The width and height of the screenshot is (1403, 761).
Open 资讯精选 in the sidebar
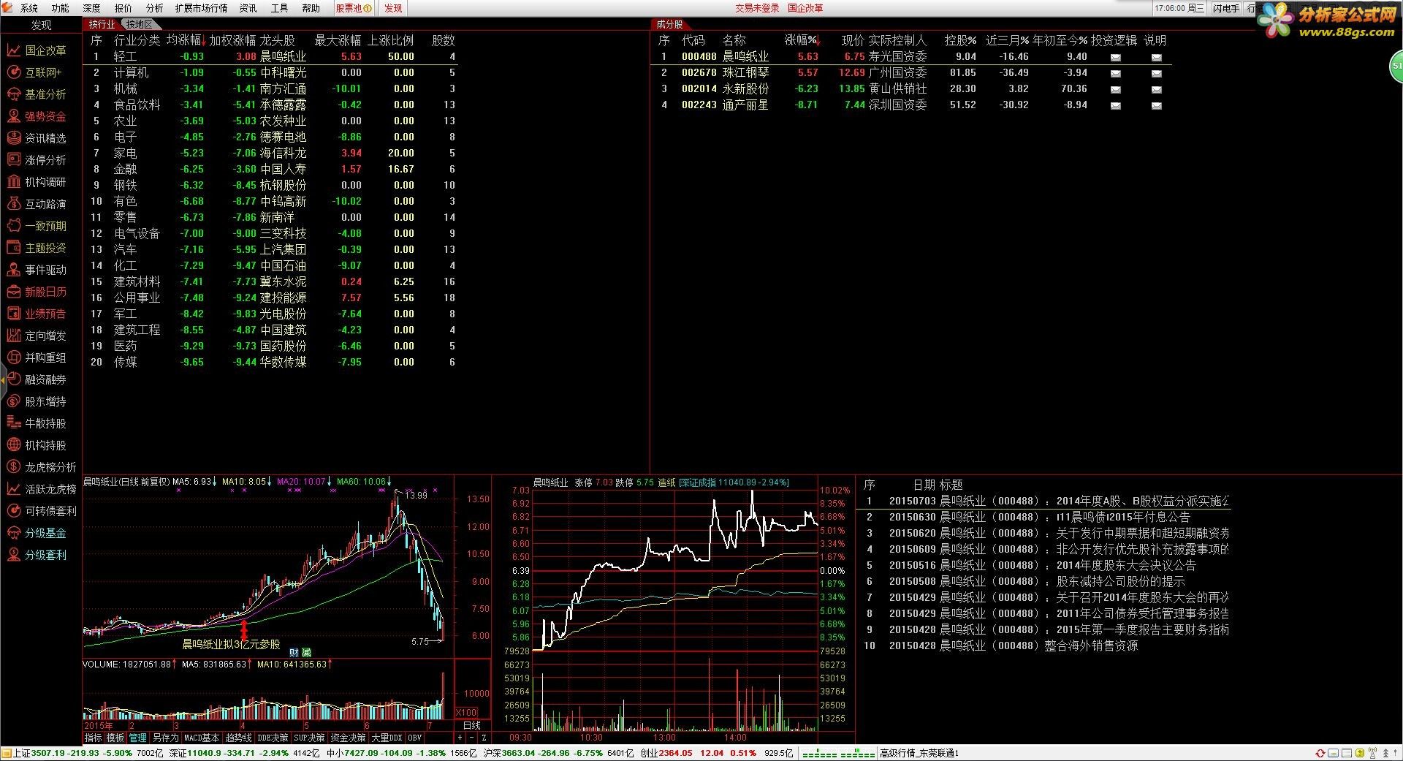click(x=37, y=138)
